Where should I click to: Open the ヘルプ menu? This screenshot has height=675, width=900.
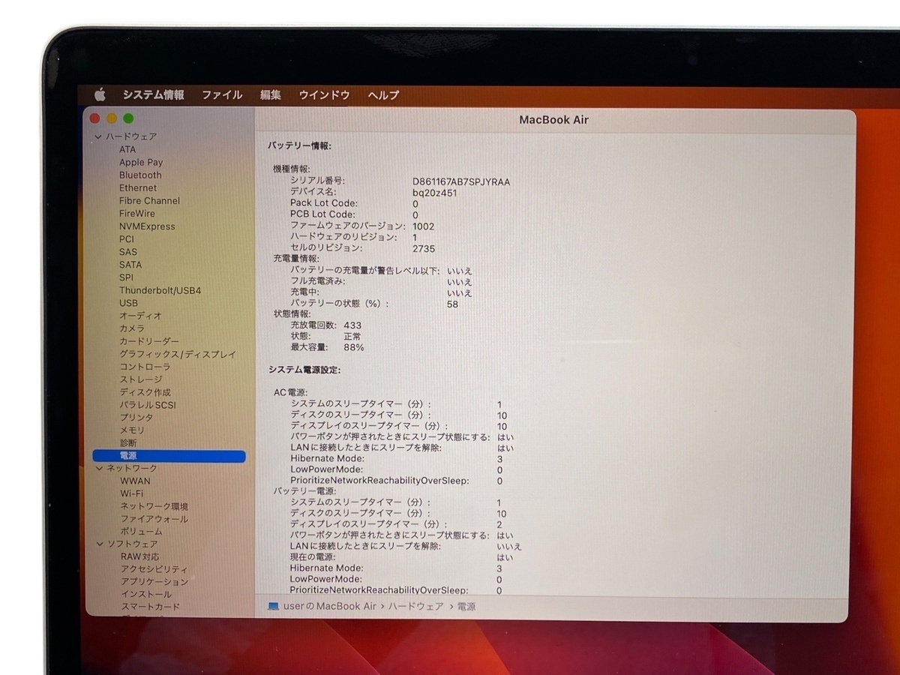point(383,94)
